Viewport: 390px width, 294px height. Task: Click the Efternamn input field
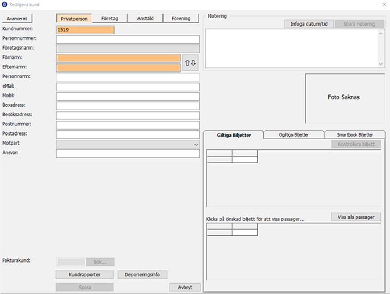[118, 68]
